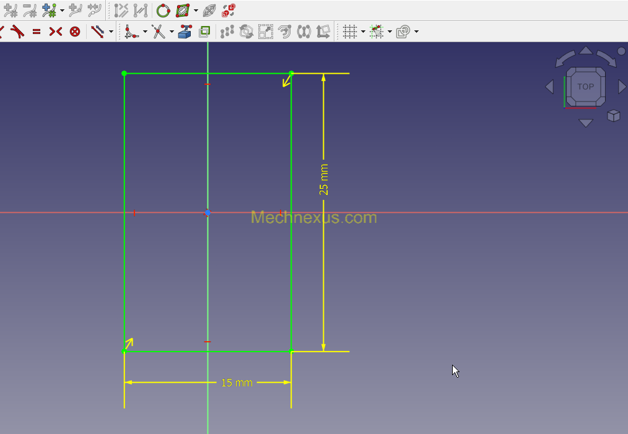Click External geometry tool
628x434 pixels.
185,31
